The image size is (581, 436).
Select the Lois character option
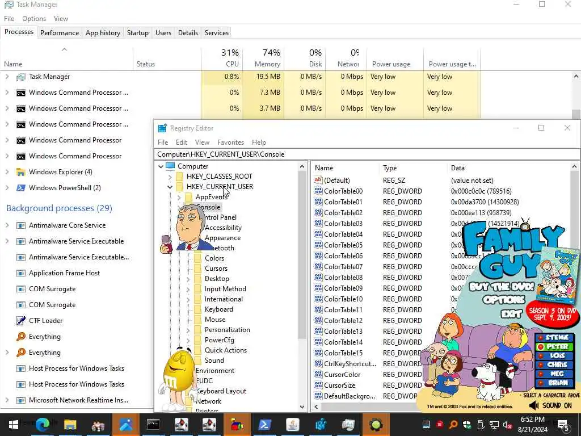pos(554,356)
